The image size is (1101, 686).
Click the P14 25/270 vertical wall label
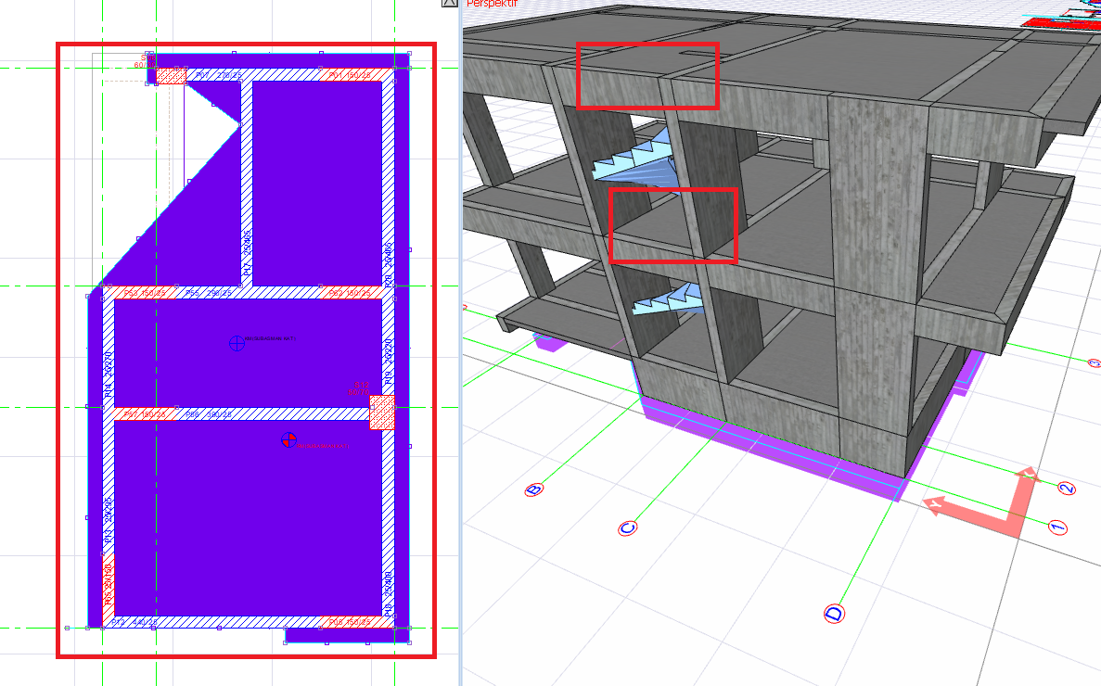pos(109,375)
